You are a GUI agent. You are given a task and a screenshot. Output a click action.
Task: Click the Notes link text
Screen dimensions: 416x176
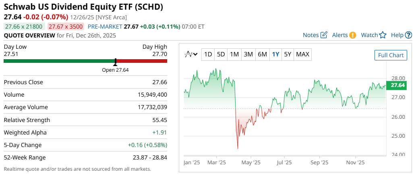tap(310, 35)
